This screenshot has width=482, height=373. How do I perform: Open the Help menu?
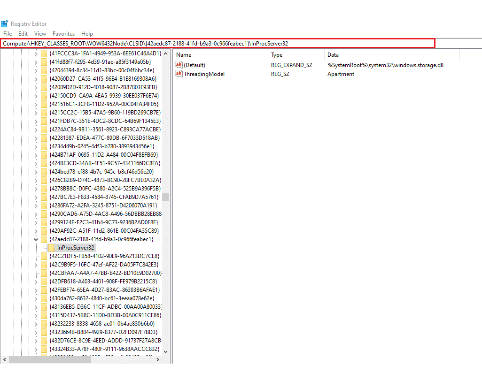[87, 34]
